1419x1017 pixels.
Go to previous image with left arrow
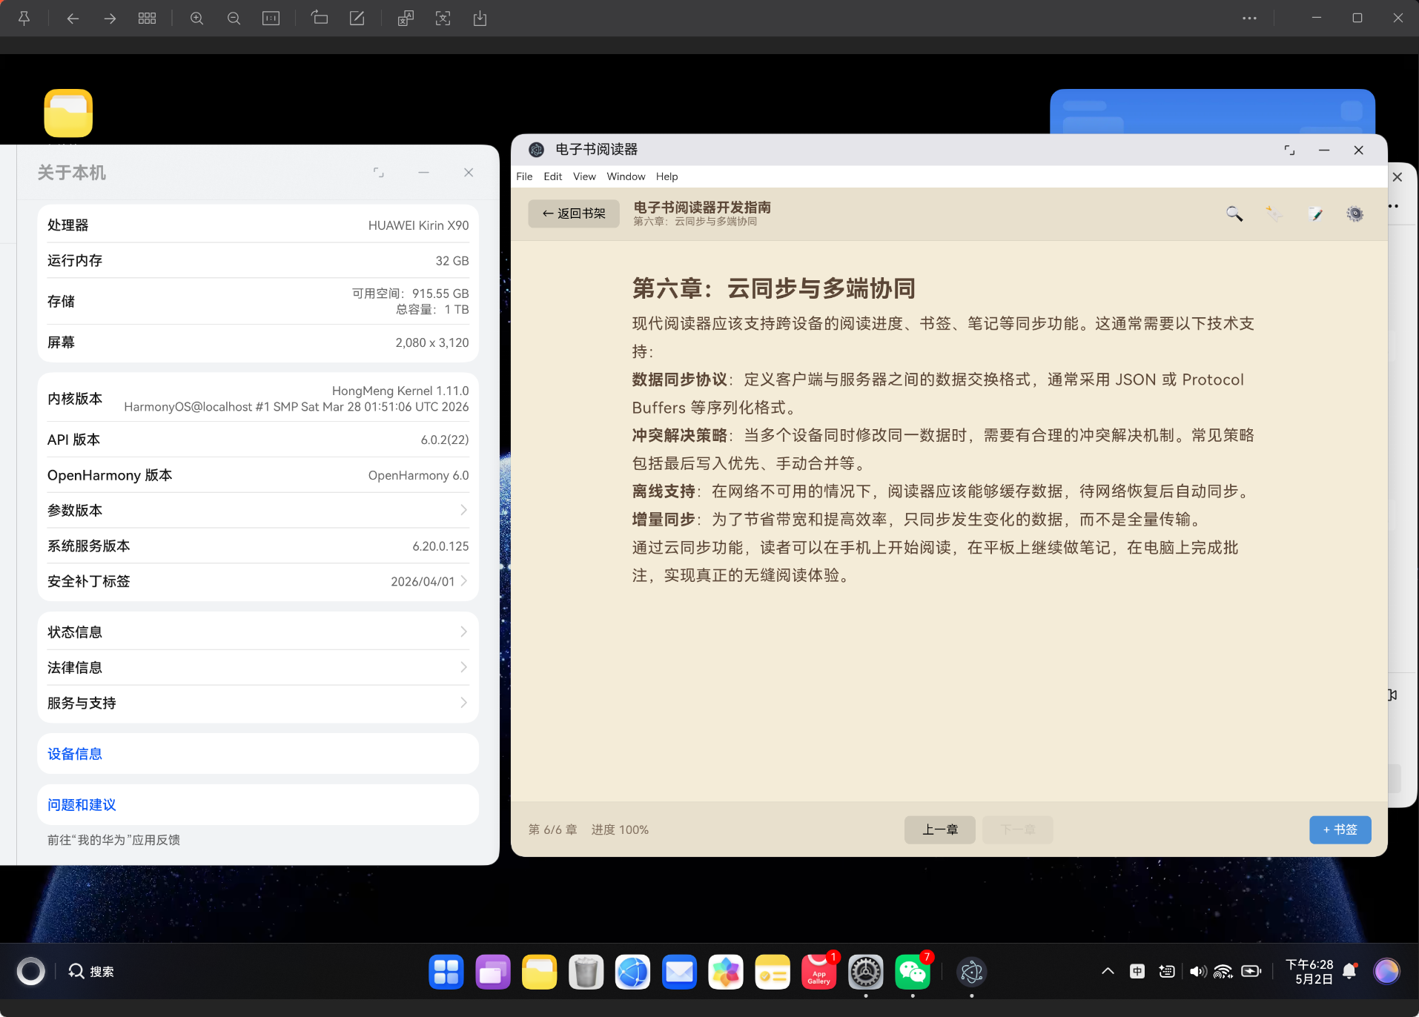click(73, 18)
